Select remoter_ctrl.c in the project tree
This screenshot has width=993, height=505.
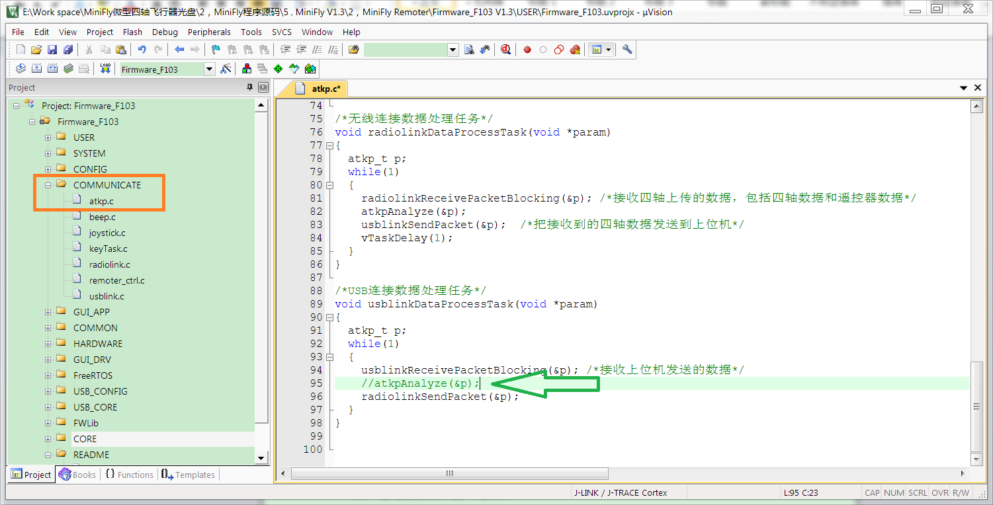116,280
